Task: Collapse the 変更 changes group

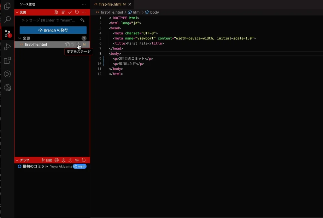Action: 20,38
